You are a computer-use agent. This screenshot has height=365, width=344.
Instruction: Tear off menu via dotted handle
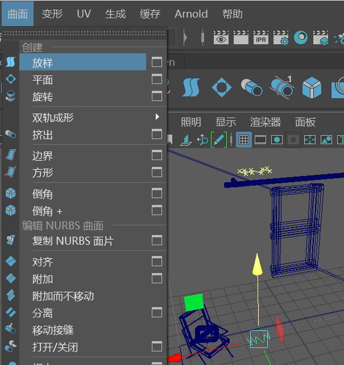84,33
